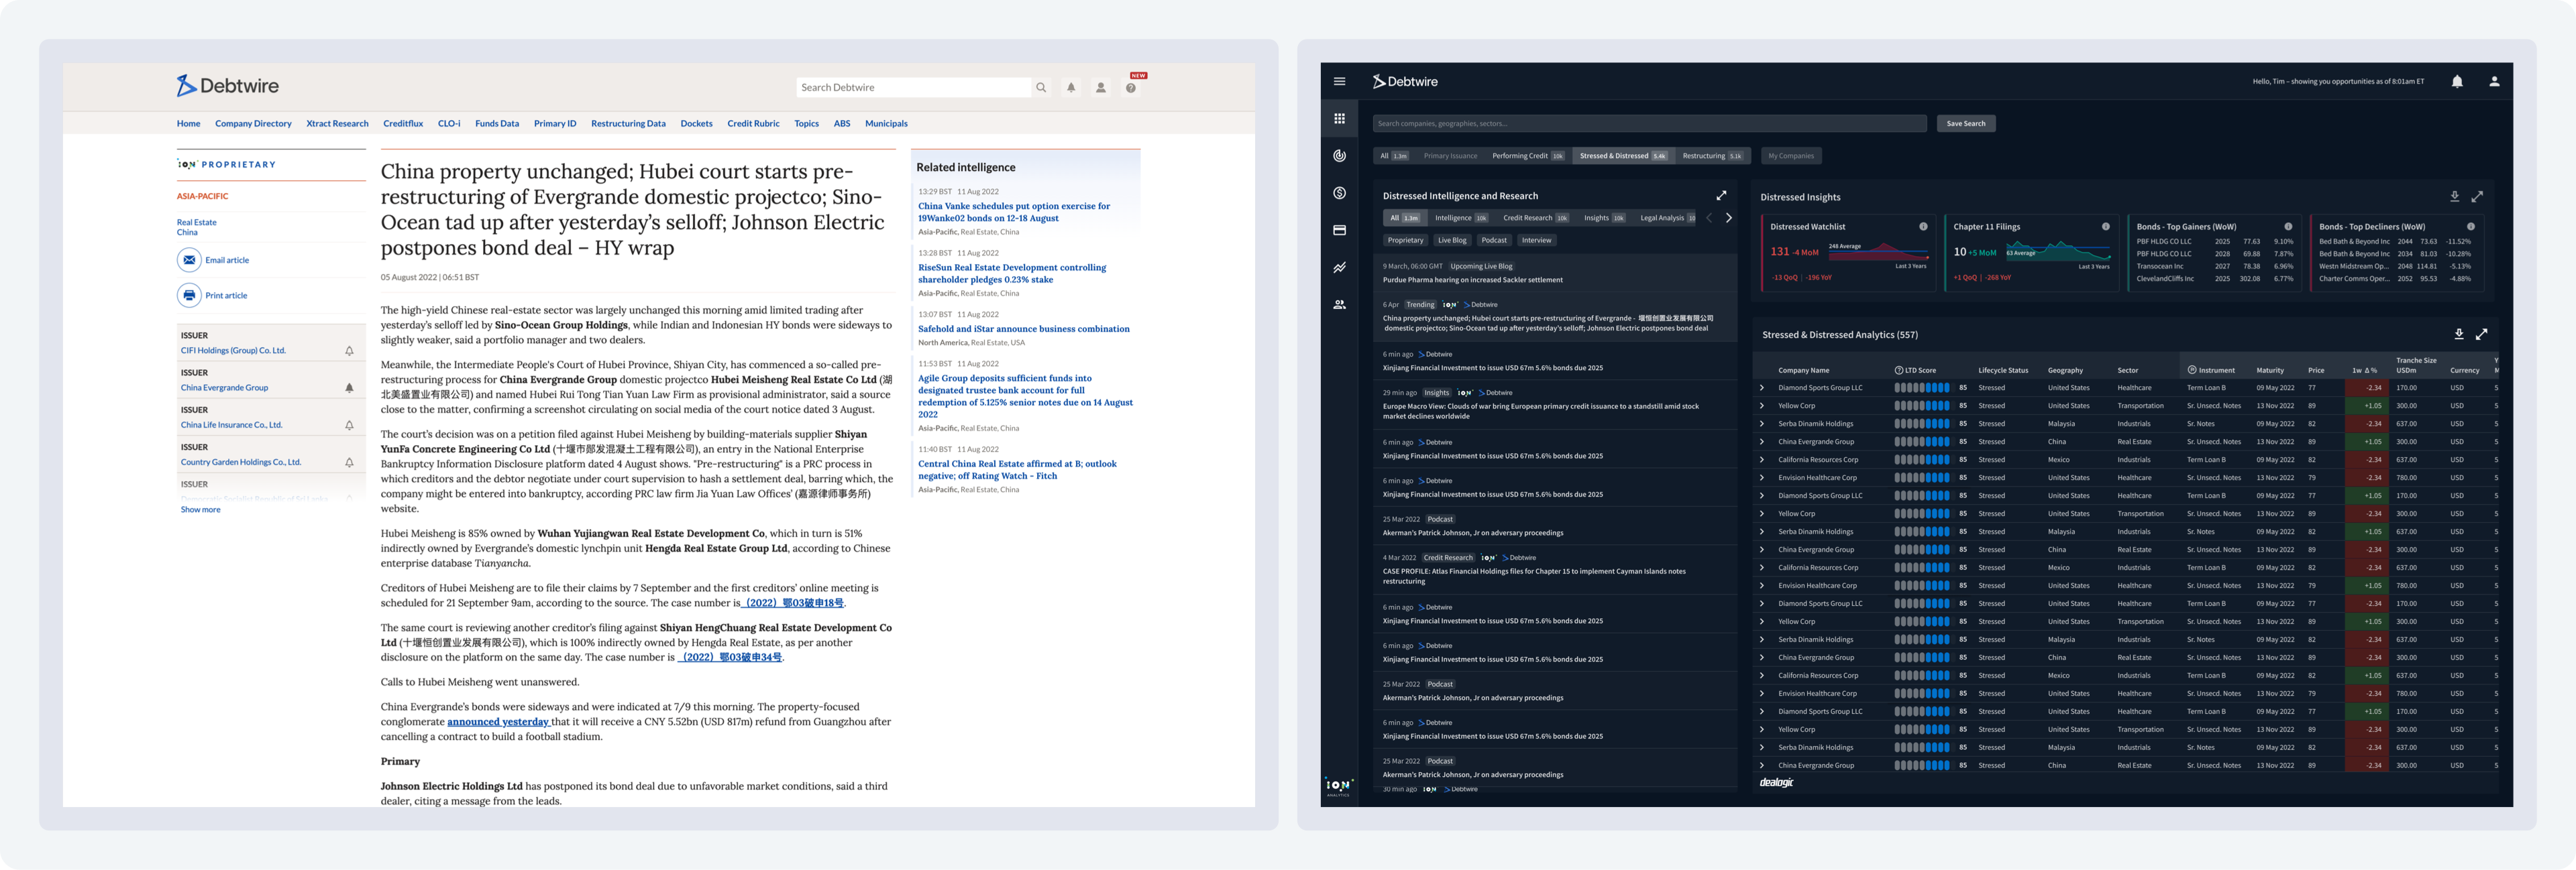Image resolution: width=2576 pixels, height=870 pixels.
Task: Click the Email article envelope icon
Action: 189,259
